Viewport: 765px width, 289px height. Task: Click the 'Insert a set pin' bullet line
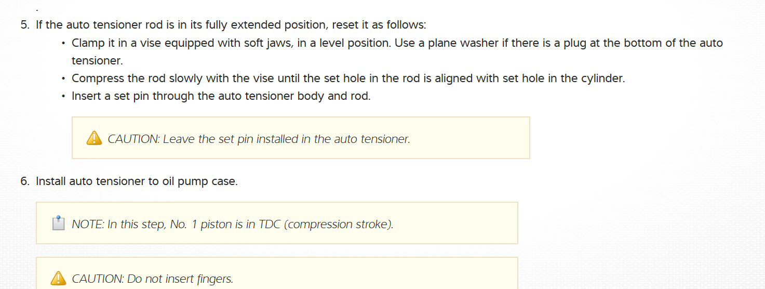[x=221, y=96]
